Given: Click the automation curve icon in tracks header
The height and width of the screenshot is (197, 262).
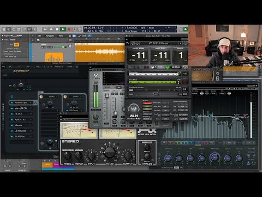Looking at the screenshot, I should pos(80,36).
